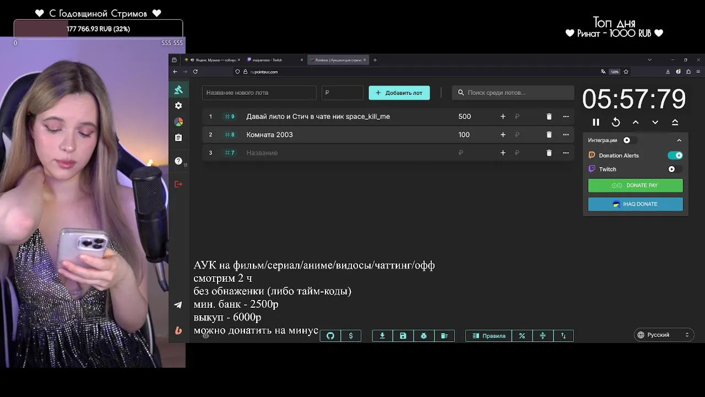The height and width of the screenshot is (397, 705).
Task: Toggle the Интеграции switch
Action: click(630, 140)
